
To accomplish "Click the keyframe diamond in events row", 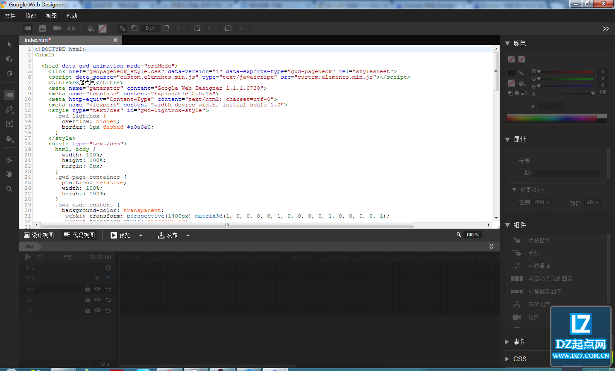I will coord(97,278).
